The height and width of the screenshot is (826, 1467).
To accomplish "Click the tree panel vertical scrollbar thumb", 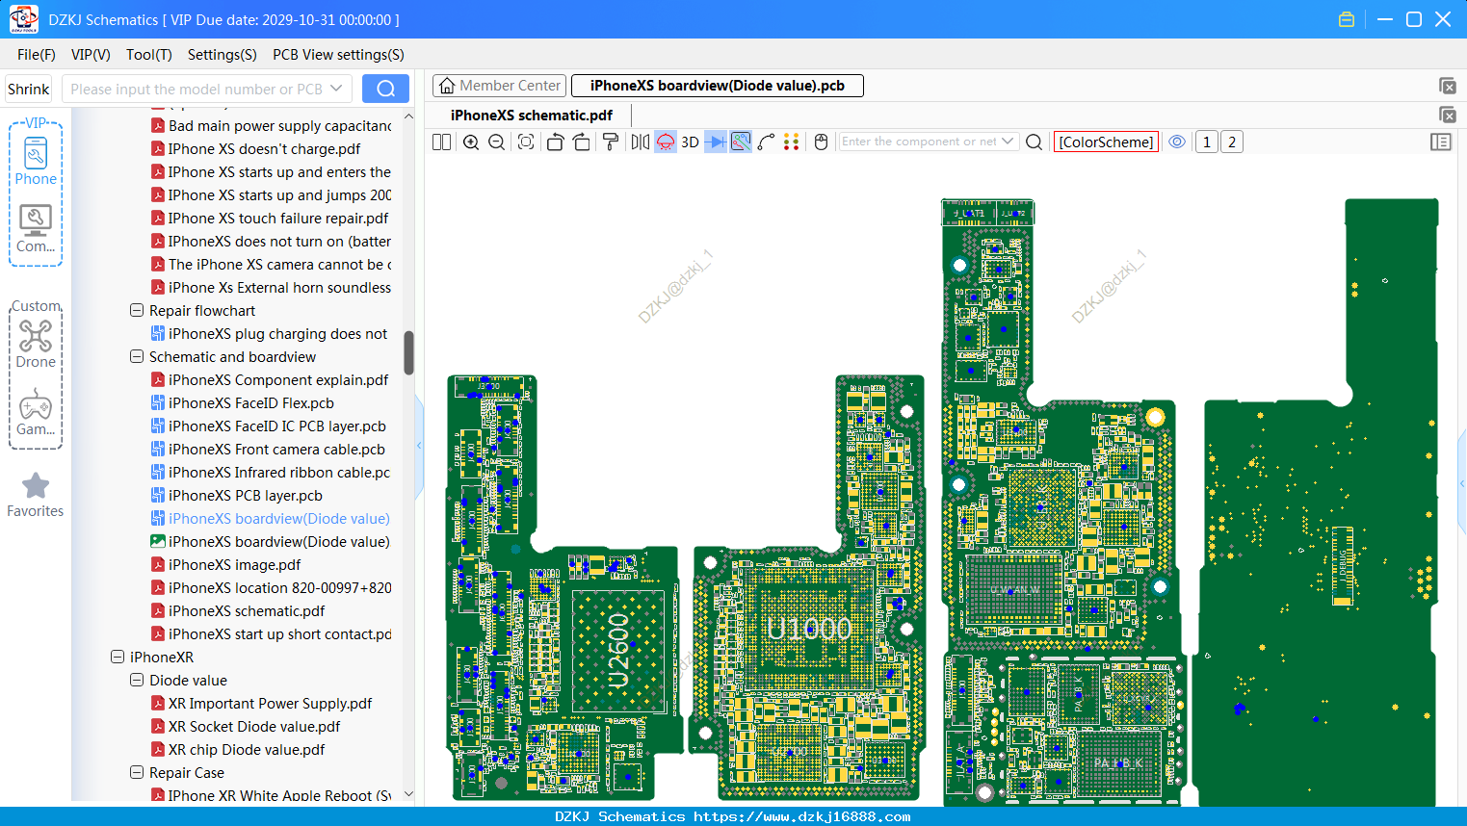I will click(x=408, y=352).
